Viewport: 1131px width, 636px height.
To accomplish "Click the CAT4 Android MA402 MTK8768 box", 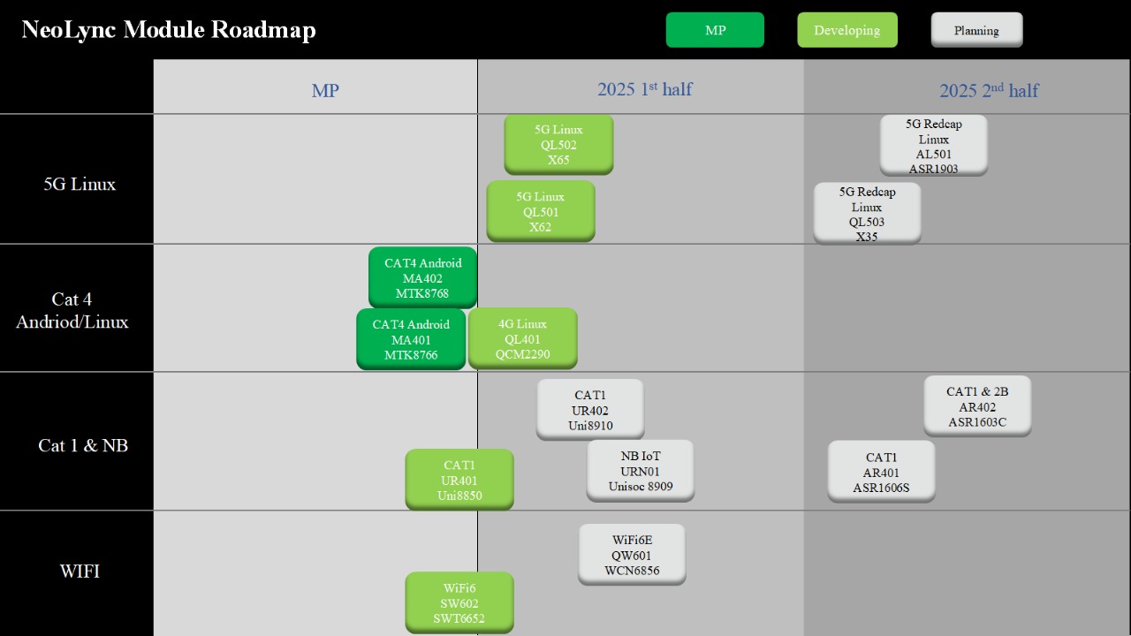I will pyautogui.click(x=423, y=277).
